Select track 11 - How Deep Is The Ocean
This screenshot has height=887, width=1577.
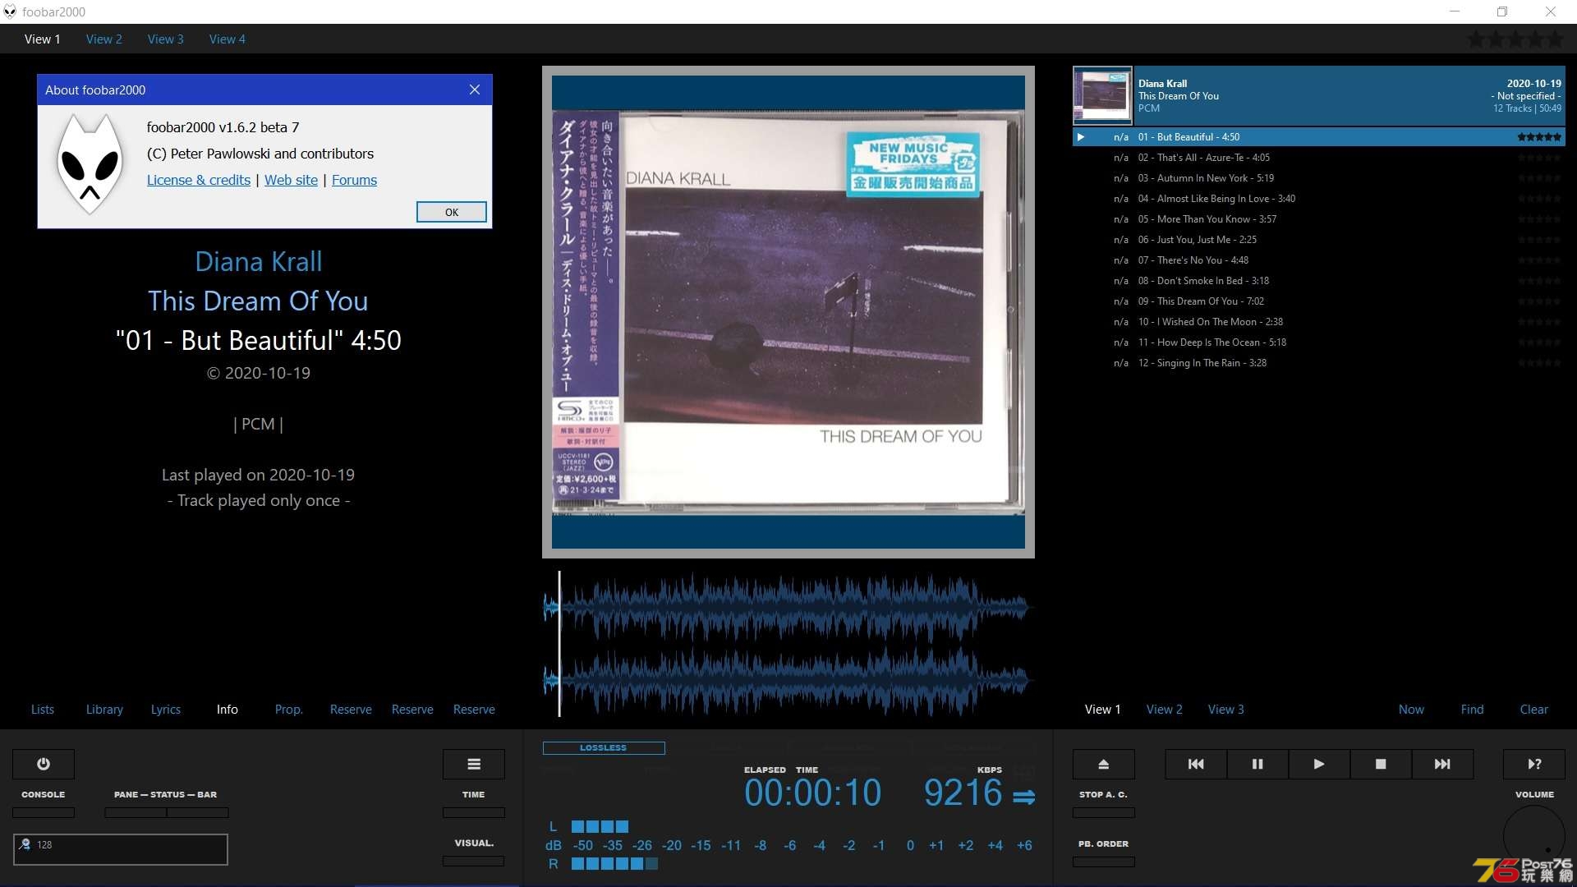pos(1319,342)
